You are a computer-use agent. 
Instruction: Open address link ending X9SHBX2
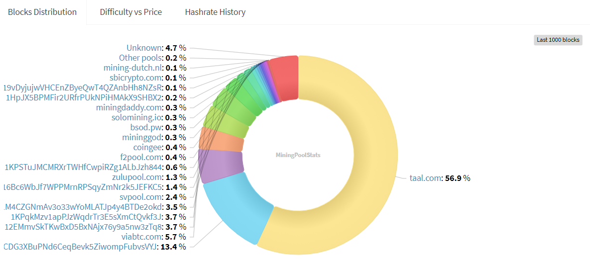click(x=84, y=98)
